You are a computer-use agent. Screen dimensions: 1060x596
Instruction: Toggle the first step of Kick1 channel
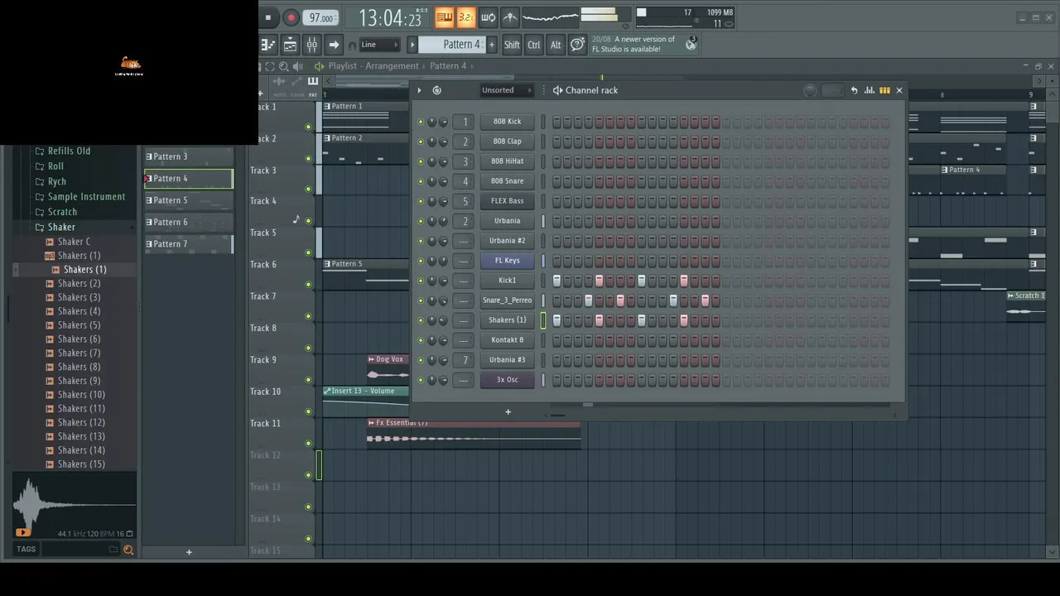[556, 281]
